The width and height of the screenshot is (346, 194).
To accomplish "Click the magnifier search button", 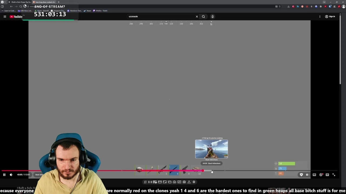I will 203,16.
